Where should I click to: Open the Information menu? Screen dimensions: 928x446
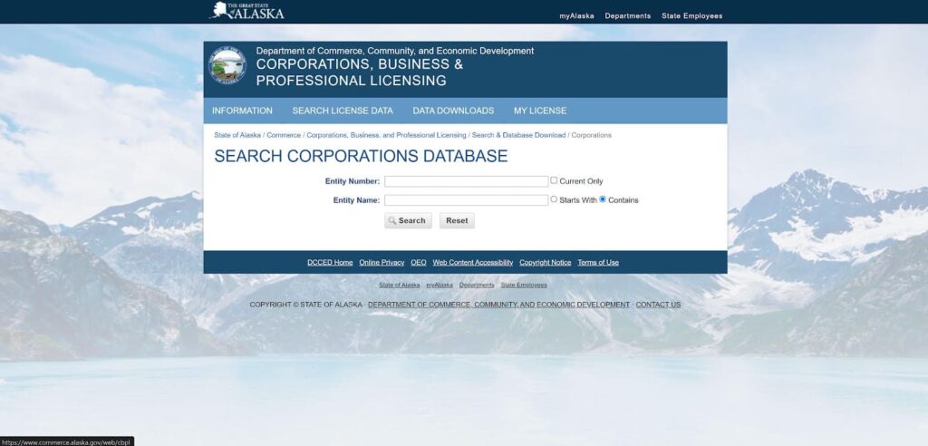pyautogui.click(x=242, y=111)
